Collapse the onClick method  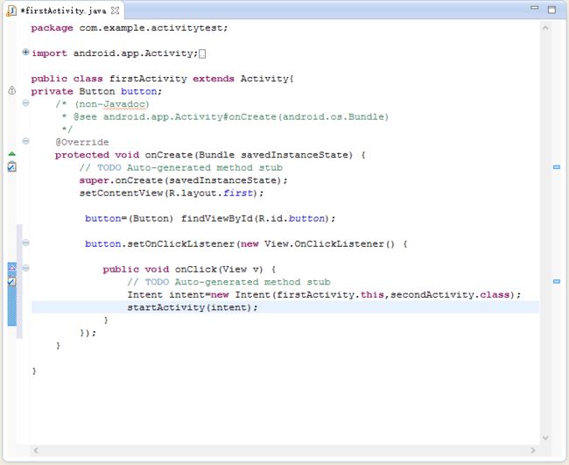(25, 268)
